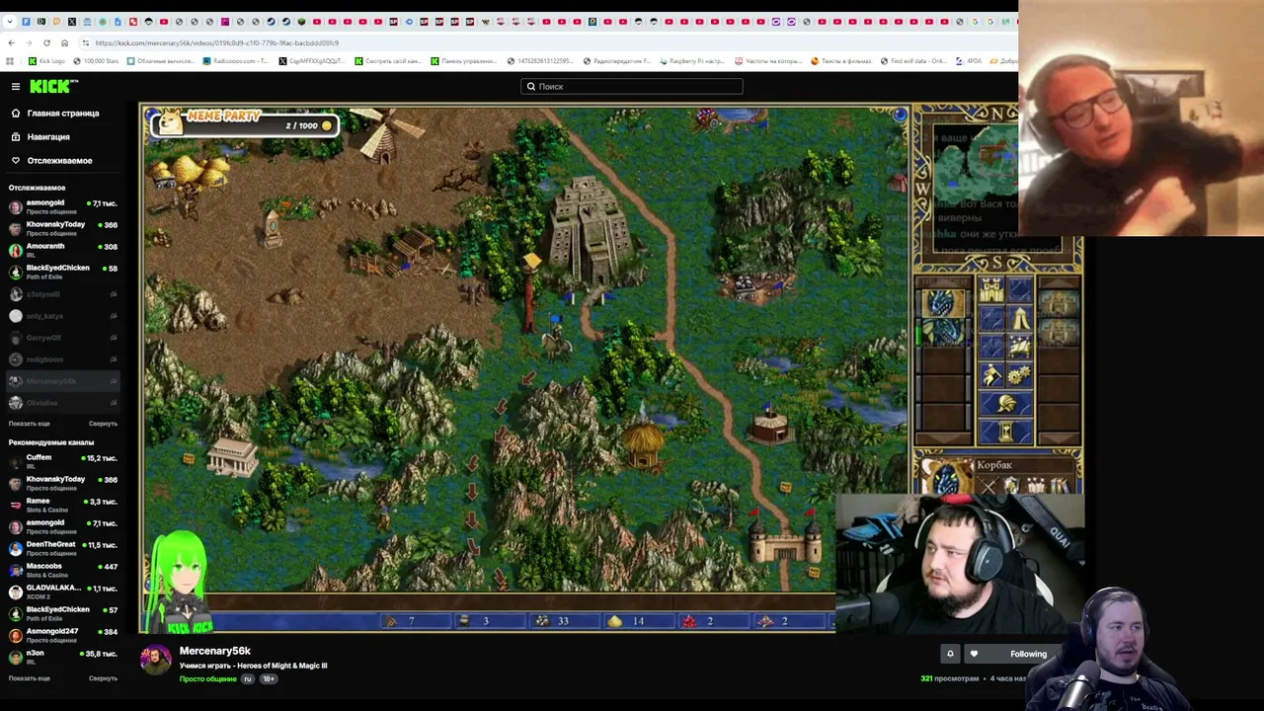Open DeenTheGreat recommended channel
This screenshot has width=1264, height=711.
63,548
